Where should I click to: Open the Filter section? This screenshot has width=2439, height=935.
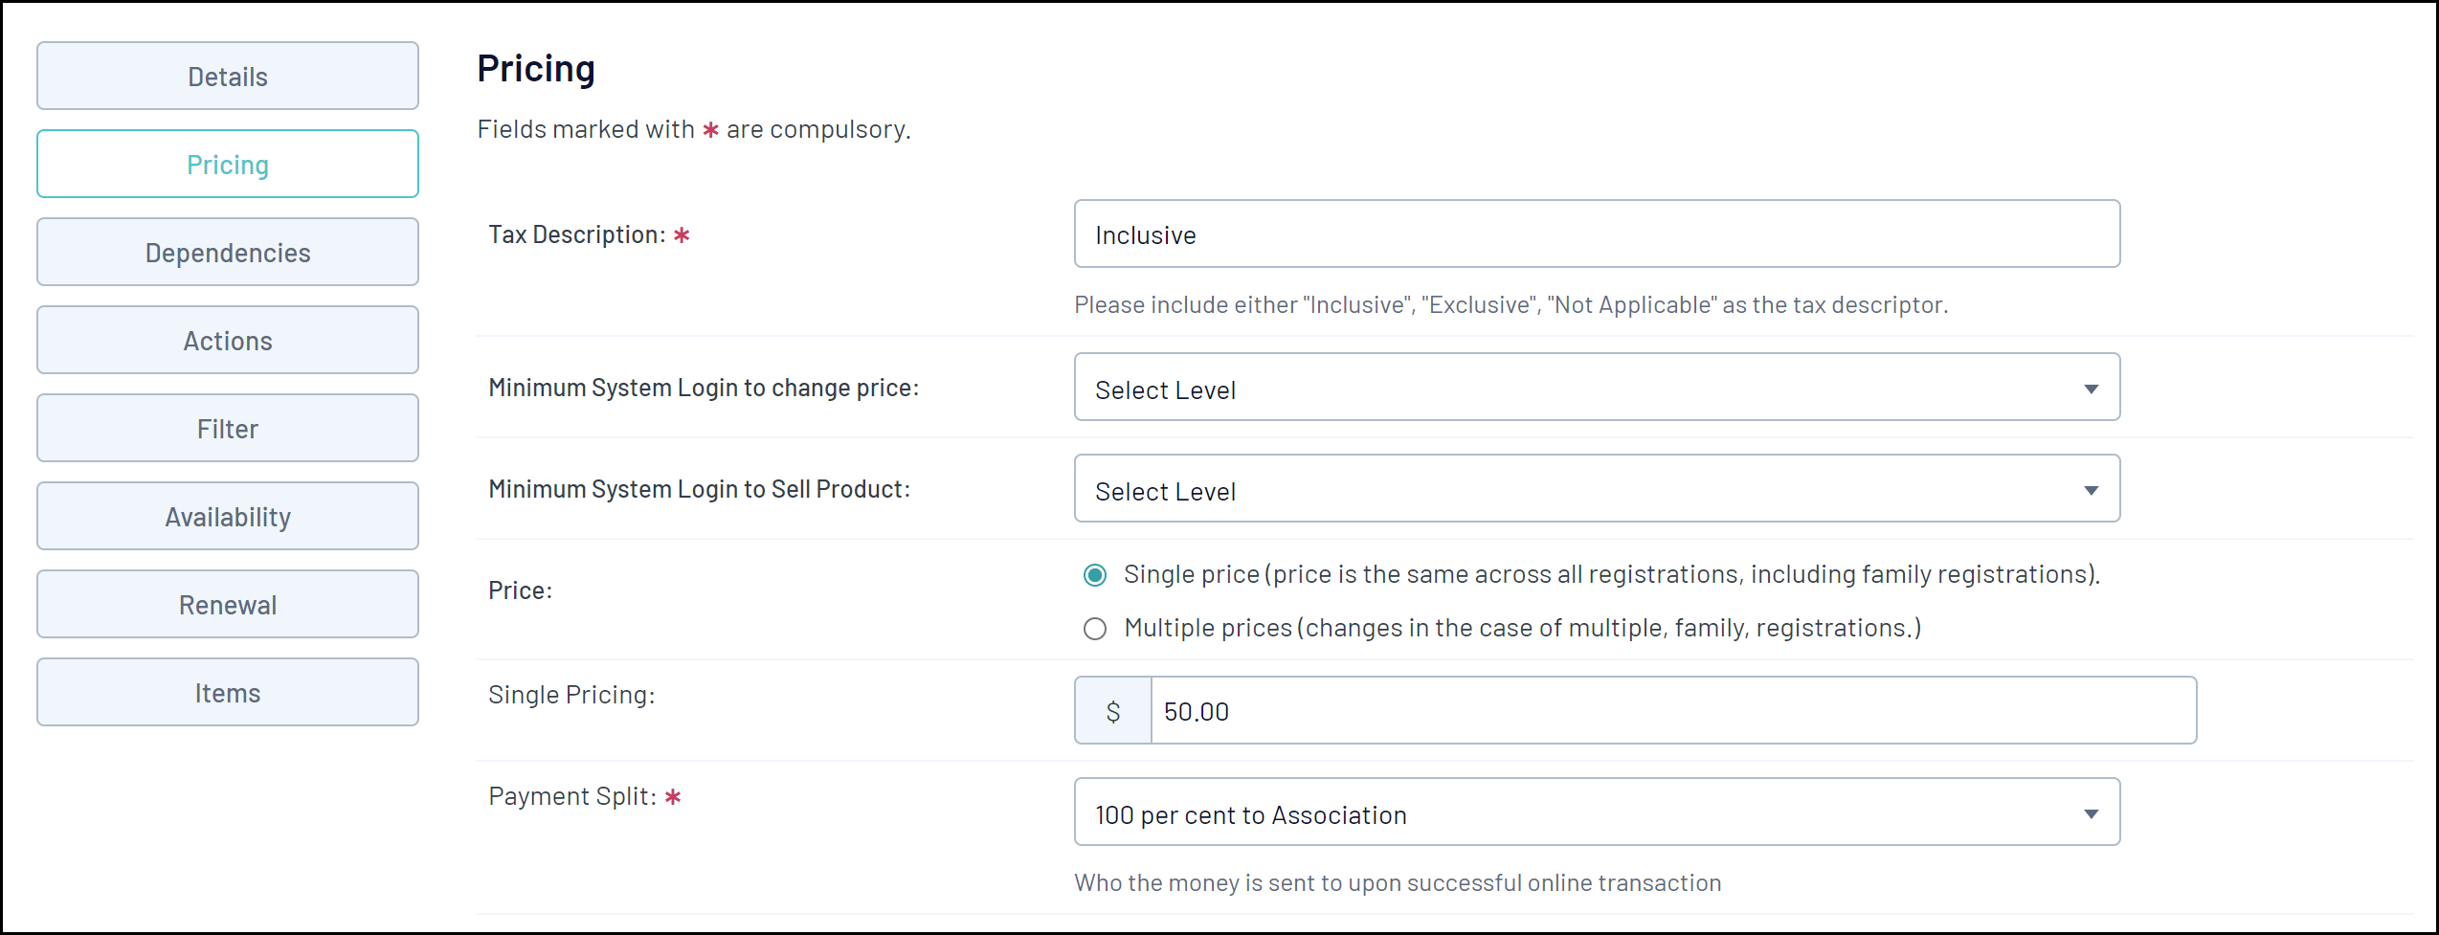tap(228, 429)
